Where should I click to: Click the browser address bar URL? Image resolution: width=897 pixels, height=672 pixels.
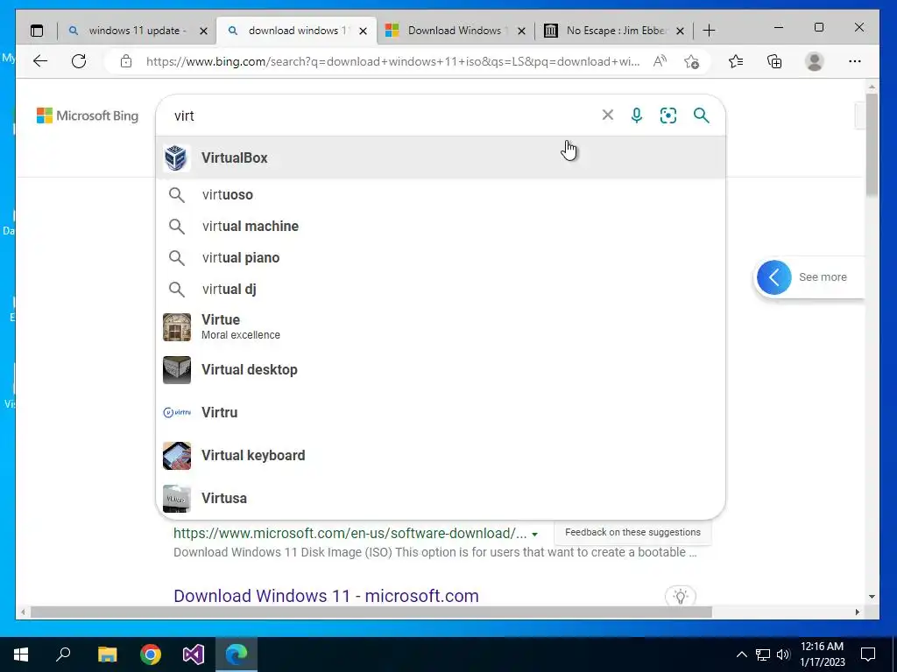(x=392, y=61)
